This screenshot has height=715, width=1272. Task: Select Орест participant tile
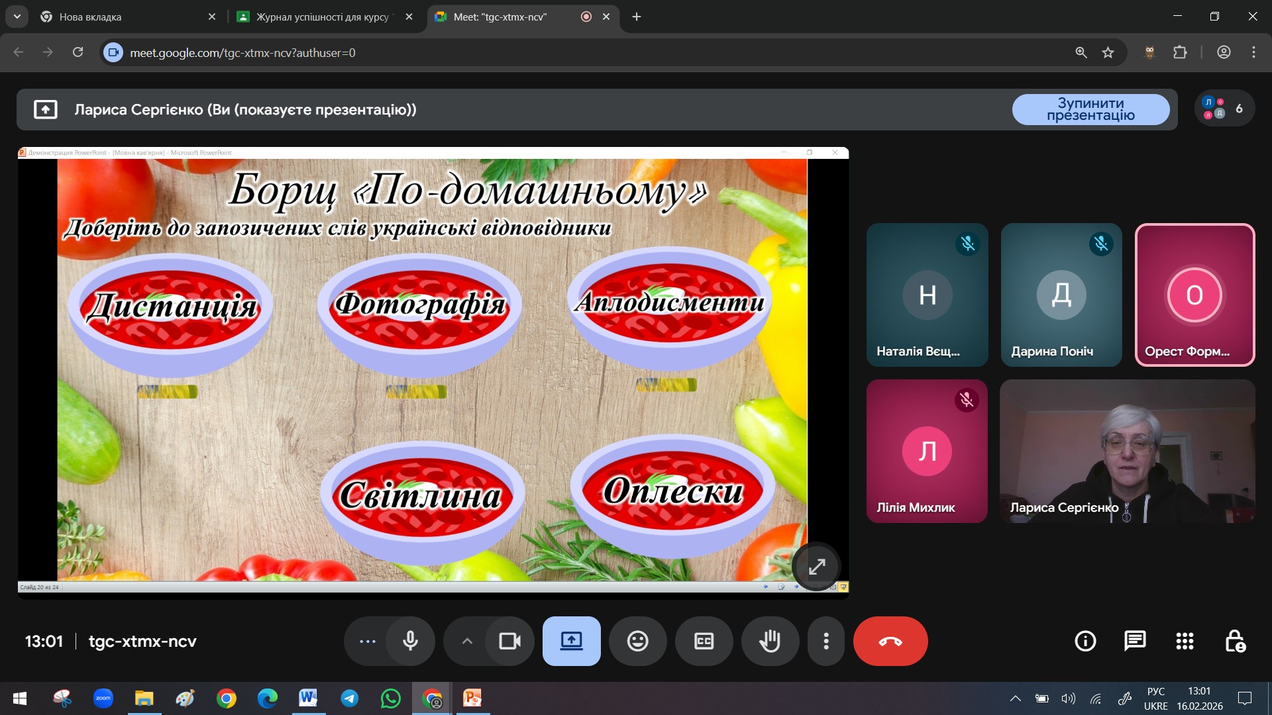(1194, 295)
